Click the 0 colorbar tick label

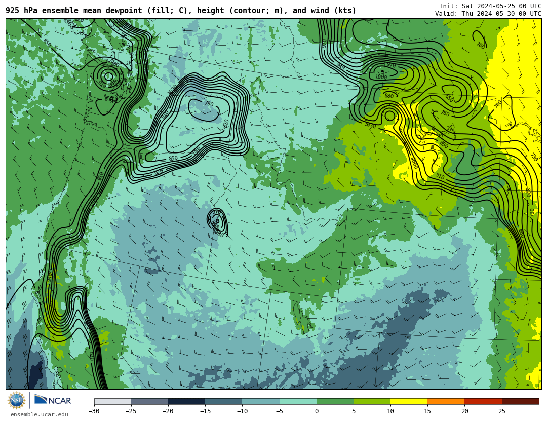pos(317,411)
